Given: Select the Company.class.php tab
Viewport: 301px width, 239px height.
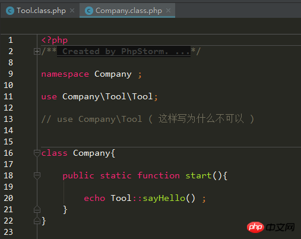Looking at the screenshot, I should click(127, 11).
